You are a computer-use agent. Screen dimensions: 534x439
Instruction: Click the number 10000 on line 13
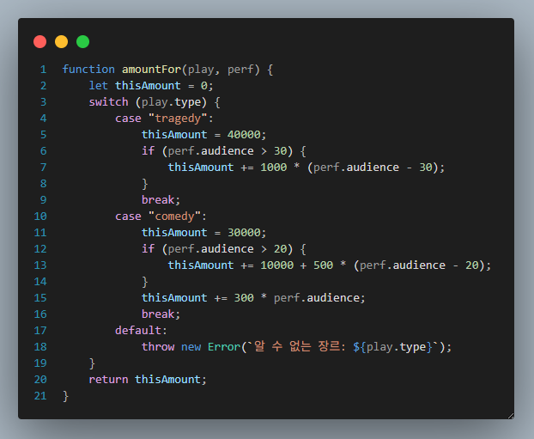click(277, 265)
